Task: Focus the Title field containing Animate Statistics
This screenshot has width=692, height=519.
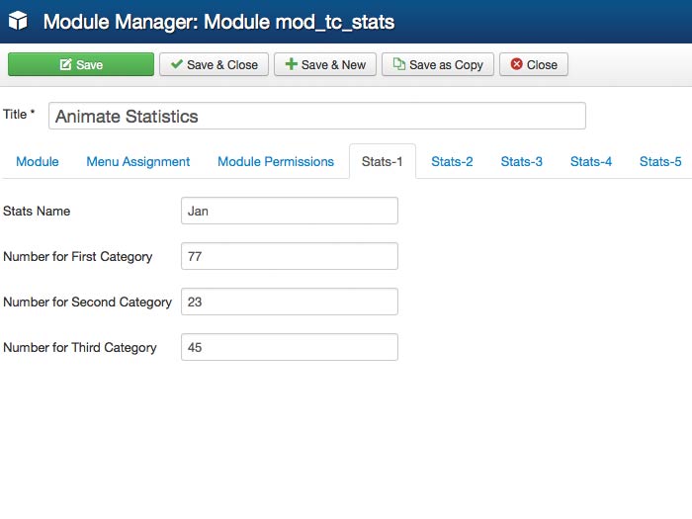Action: click(316, 116)
